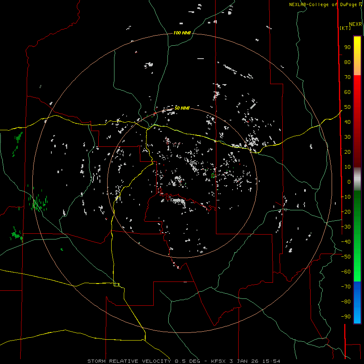The image size is (364, 364).
Task: Click the -50 value on the velocity scale
Action: pos(346,257)
